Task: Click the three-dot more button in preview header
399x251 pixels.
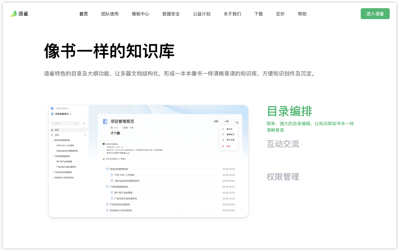Action: (x=236, y=121)
